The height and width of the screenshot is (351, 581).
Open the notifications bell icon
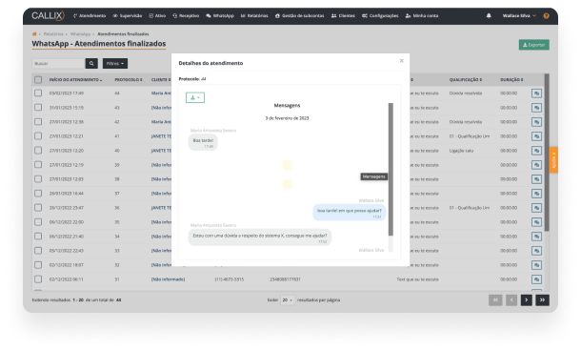[x=489, y=15]
